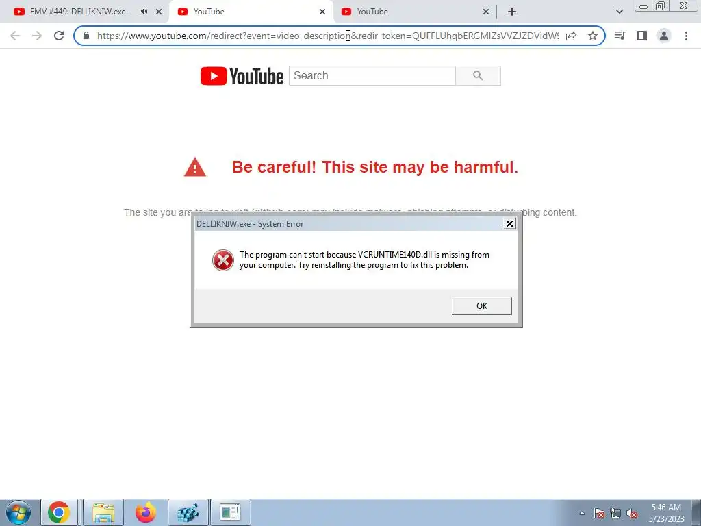Open File Explorer from the taskbar
Viewport: 701px width, 526px height.
(103, 512)
